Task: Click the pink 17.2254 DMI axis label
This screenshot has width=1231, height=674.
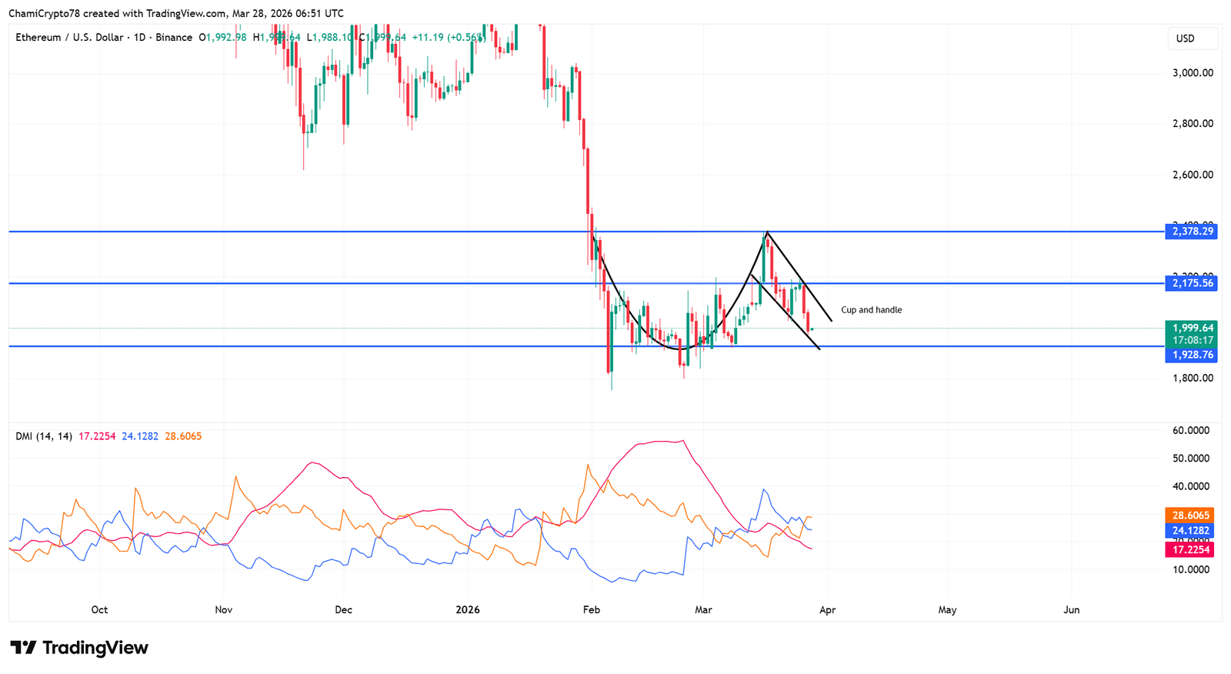Action: pyautogui.click(x=1190, y=550)
